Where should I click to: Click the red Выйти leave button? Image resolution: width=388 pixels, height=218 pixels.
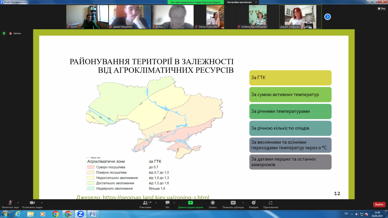379,205
